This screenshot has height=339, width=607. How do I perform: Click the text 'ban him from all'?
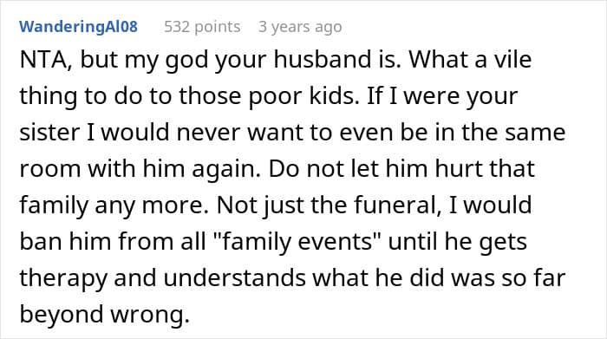coord(112,242)
